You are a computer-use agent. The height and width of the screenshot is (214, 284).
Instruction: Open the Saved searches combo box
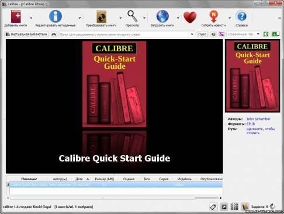point(244,34)
